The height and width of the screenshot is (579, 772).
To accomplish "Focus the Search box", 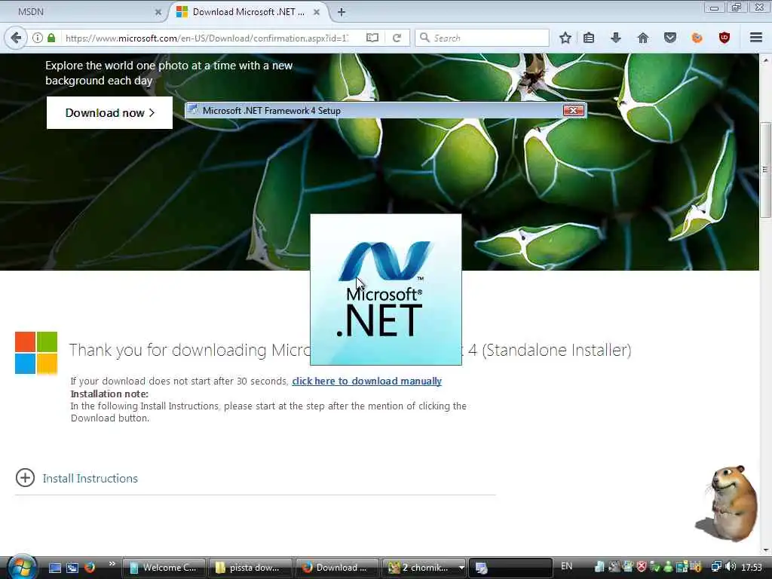I will pyautogui.click(x=482, y=38).
